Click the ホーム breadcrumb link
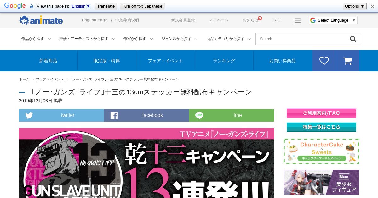This screenshot has height=198, width=378. 24,79
